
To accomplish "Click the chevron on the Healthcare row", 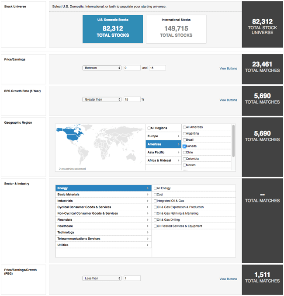I will tap(148, 226).
